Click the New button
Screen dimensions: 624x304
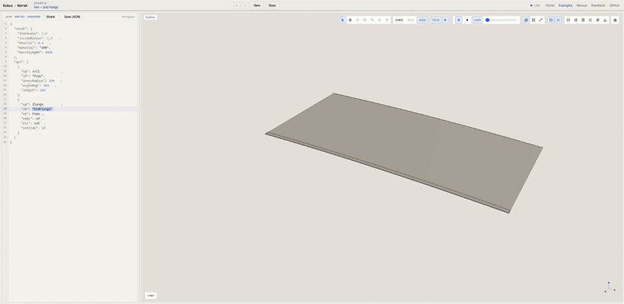257,5
